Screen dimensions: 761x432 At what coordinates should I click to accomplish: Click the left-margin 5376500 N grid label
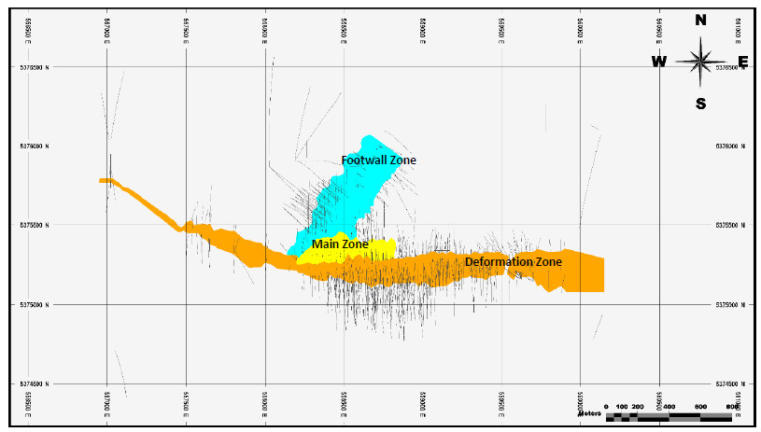tap(35, 67)
